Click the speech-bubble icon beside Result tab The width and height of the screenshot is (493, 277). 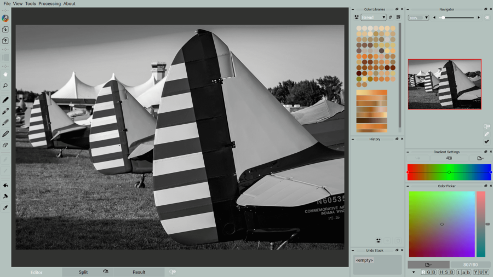point(173,272)
